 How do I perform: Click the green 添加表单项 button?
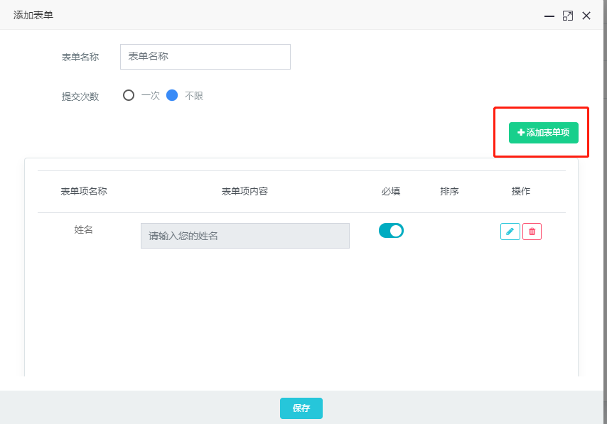click(x=543, y=133)
